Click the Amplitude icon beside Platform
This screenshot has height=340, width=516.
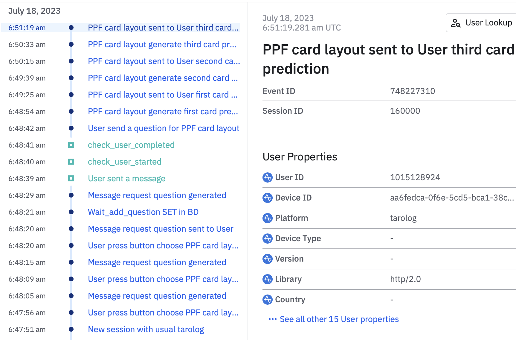267,218
